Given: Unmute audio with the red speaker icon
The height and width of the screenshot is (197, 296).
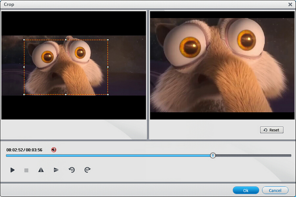Looking at the screenshot, I should pos(54,150).
